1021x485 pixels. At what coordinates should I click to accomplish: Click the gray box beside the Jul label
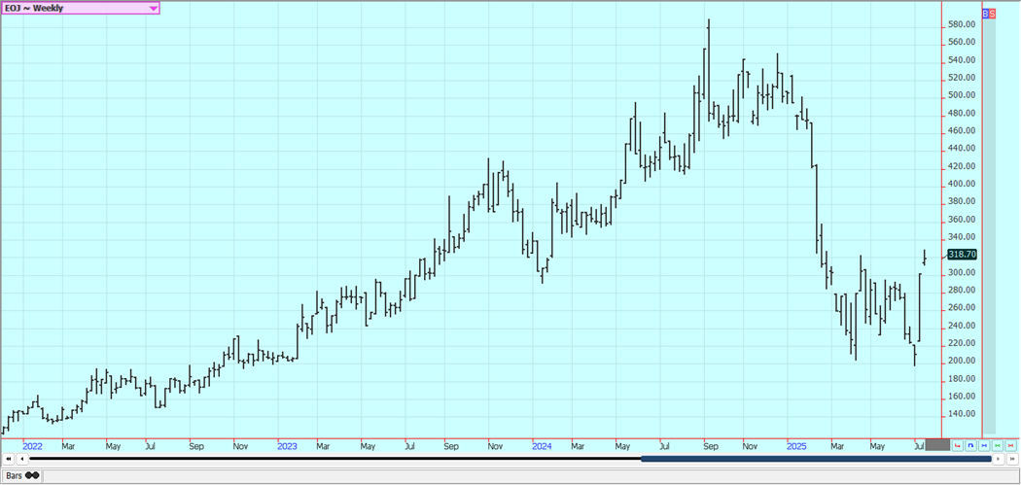point(937,445)
